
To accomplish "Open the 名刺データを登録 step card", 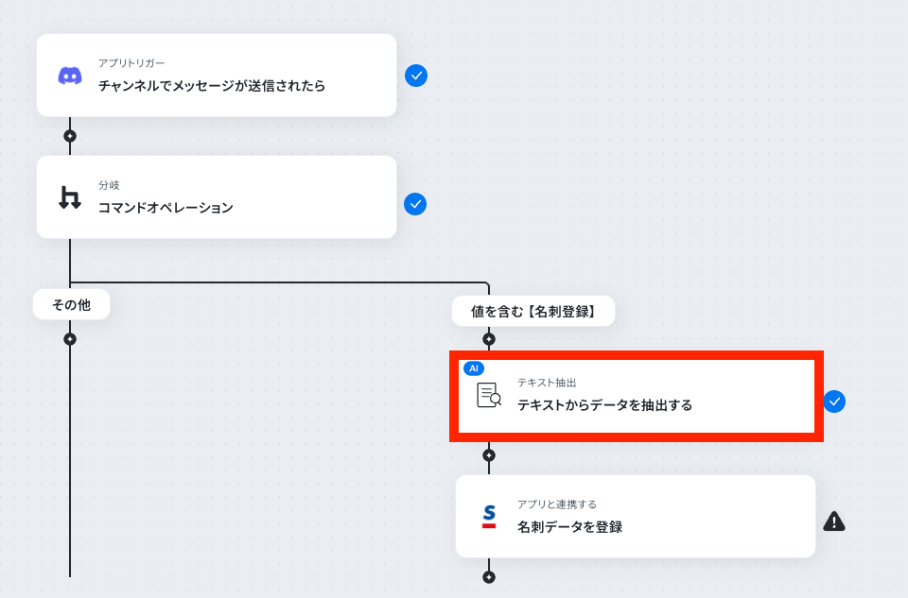I will (636, 517).
